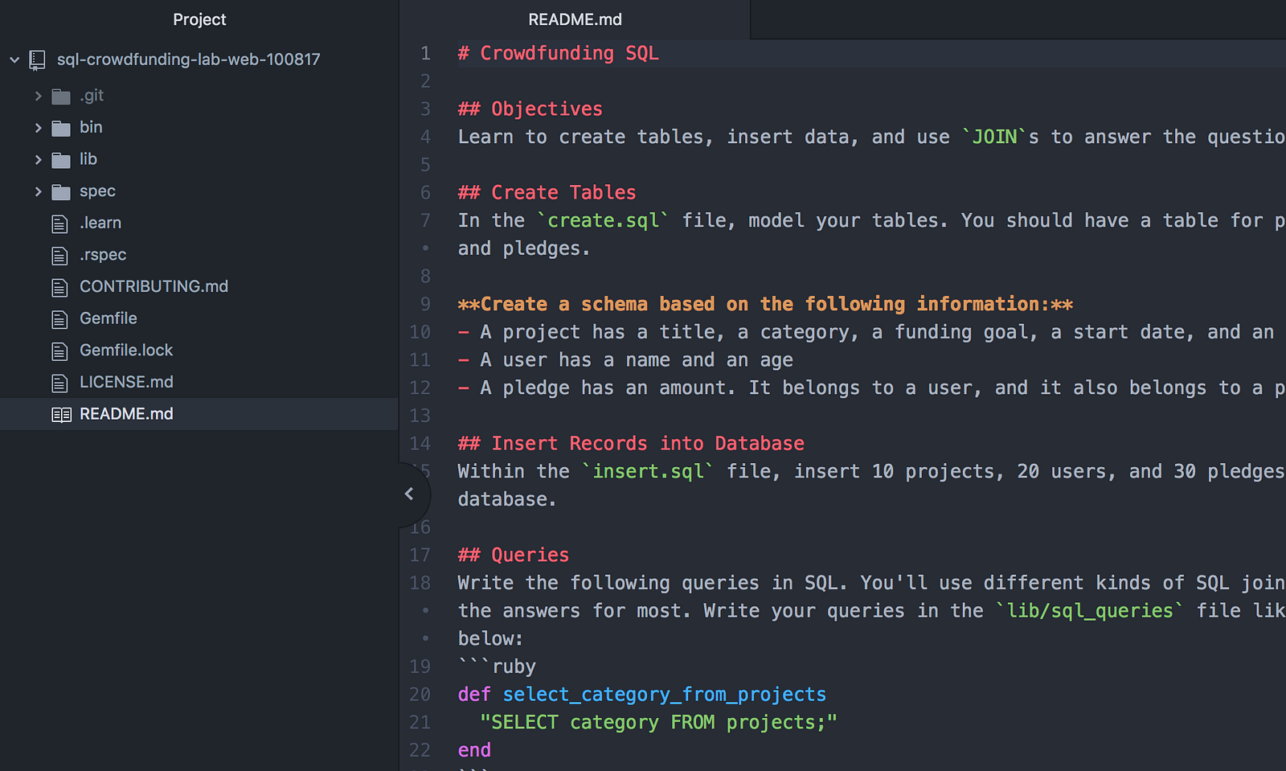Open the .rspec file
This screenshot has height=771, width=1286.
pyautogui.click(x=103, y=254)
